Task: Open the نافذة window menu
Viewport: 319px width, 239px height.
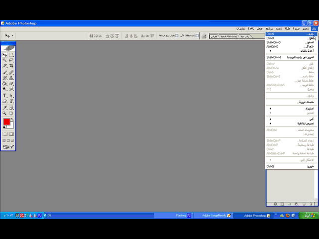Action: coord(251,29)
